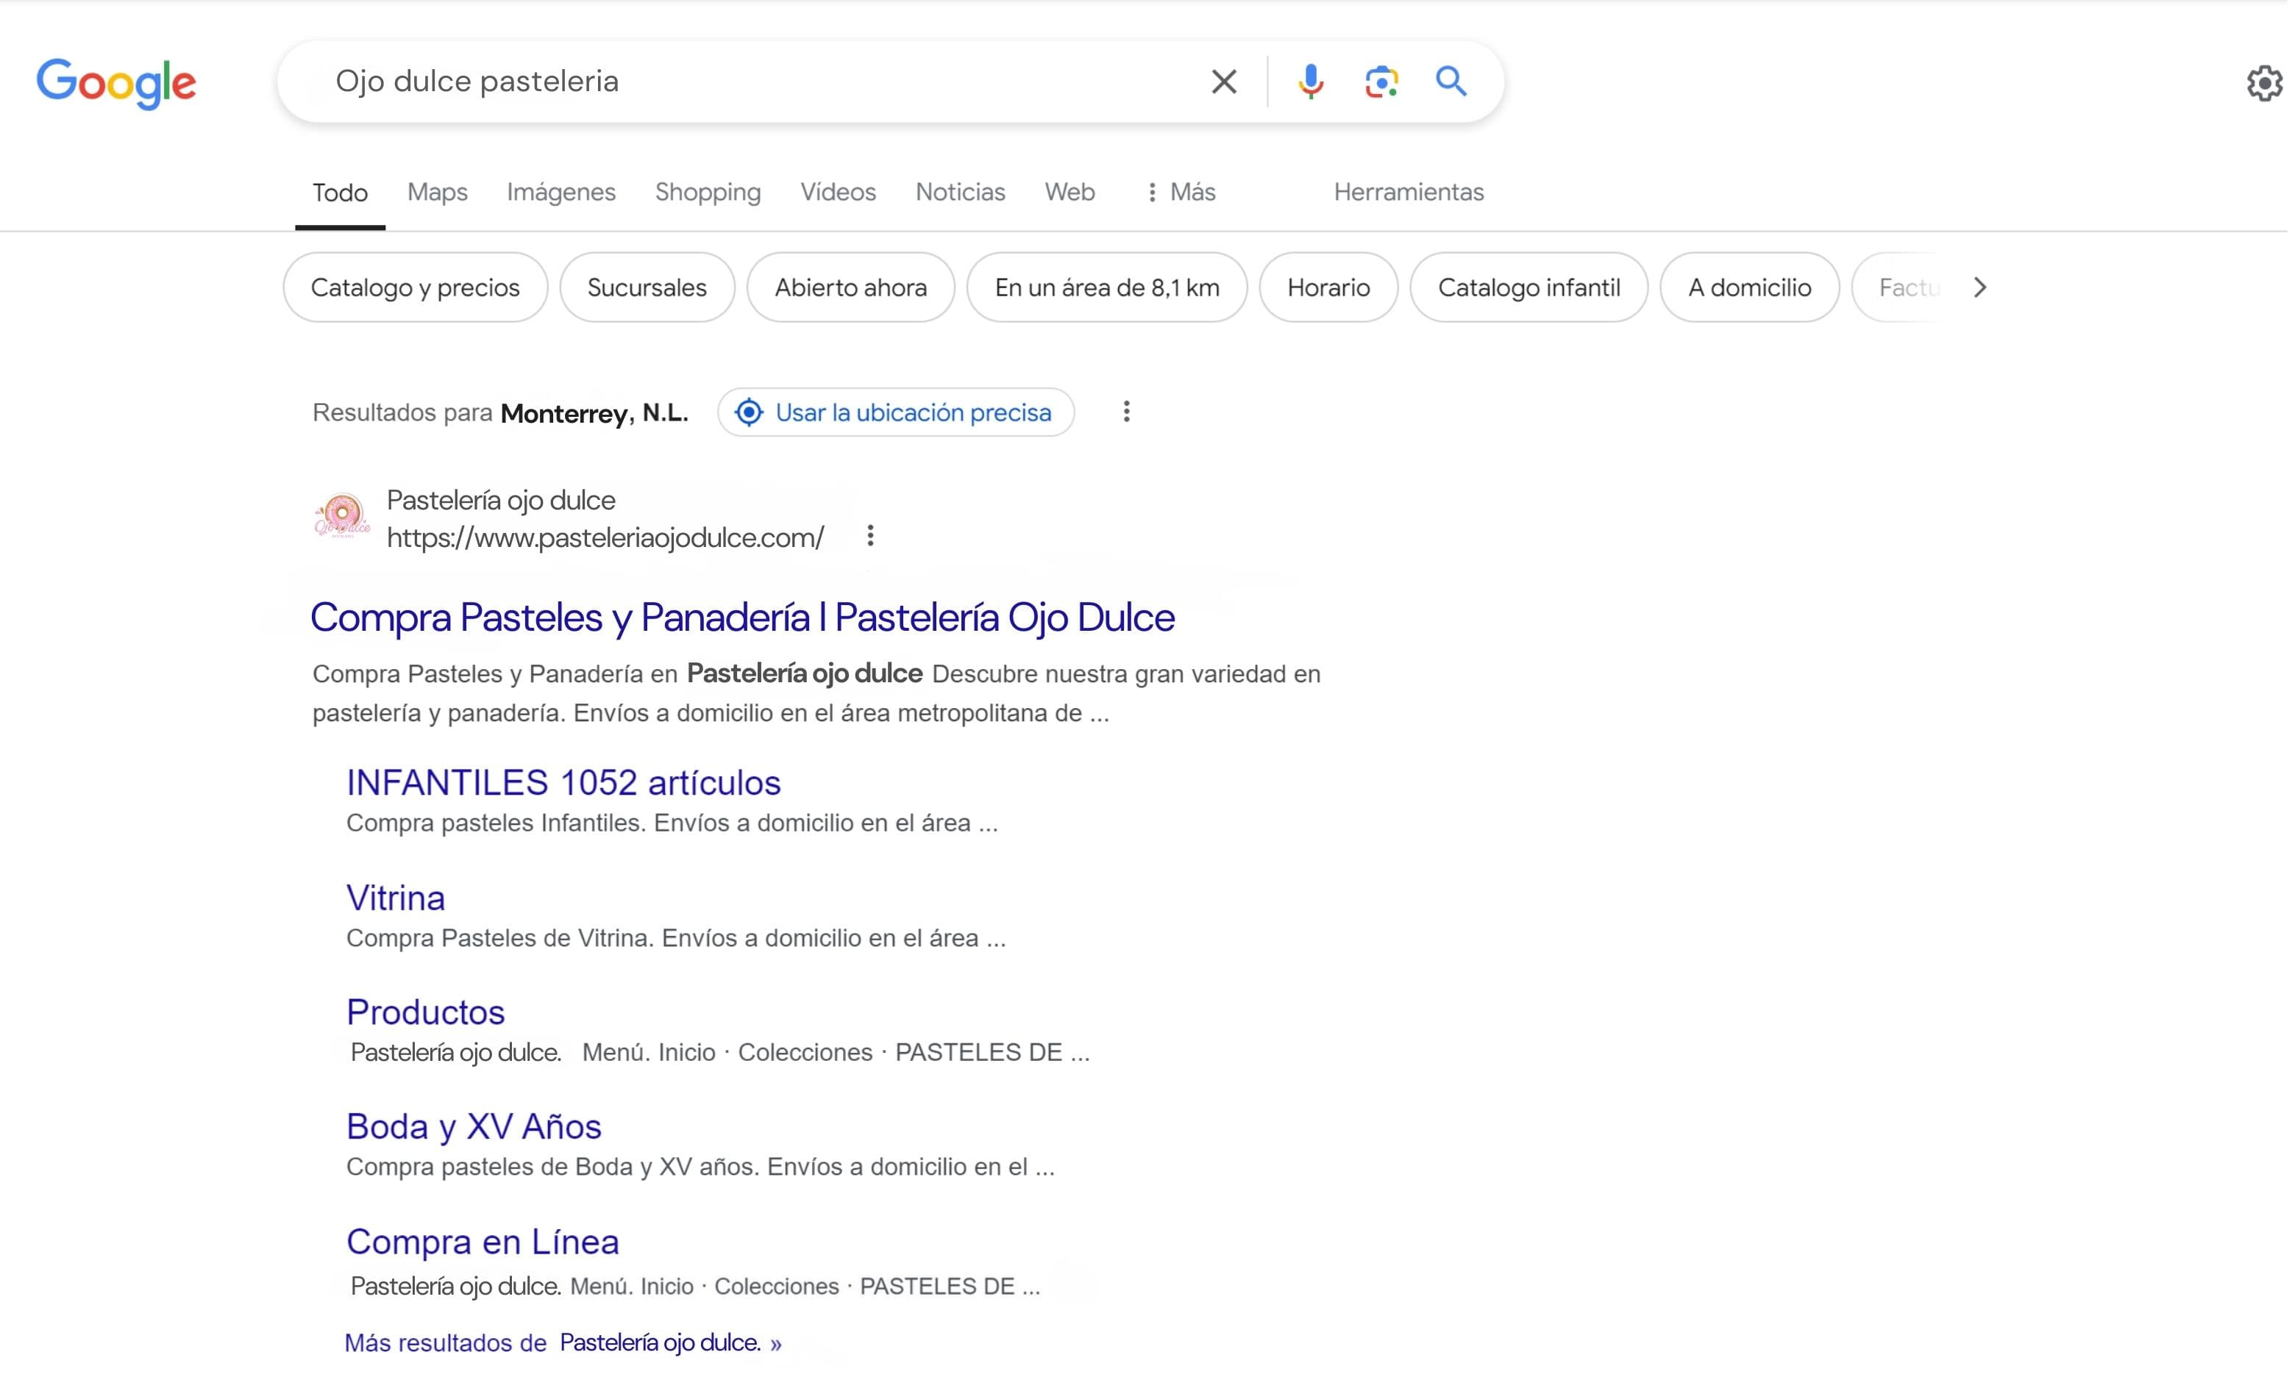Open 'INFANTILES 1052 artículos' sitelink
The height and width of the screenshot is (1391, 2292).
pyautogui.click(x=565, y=784)
